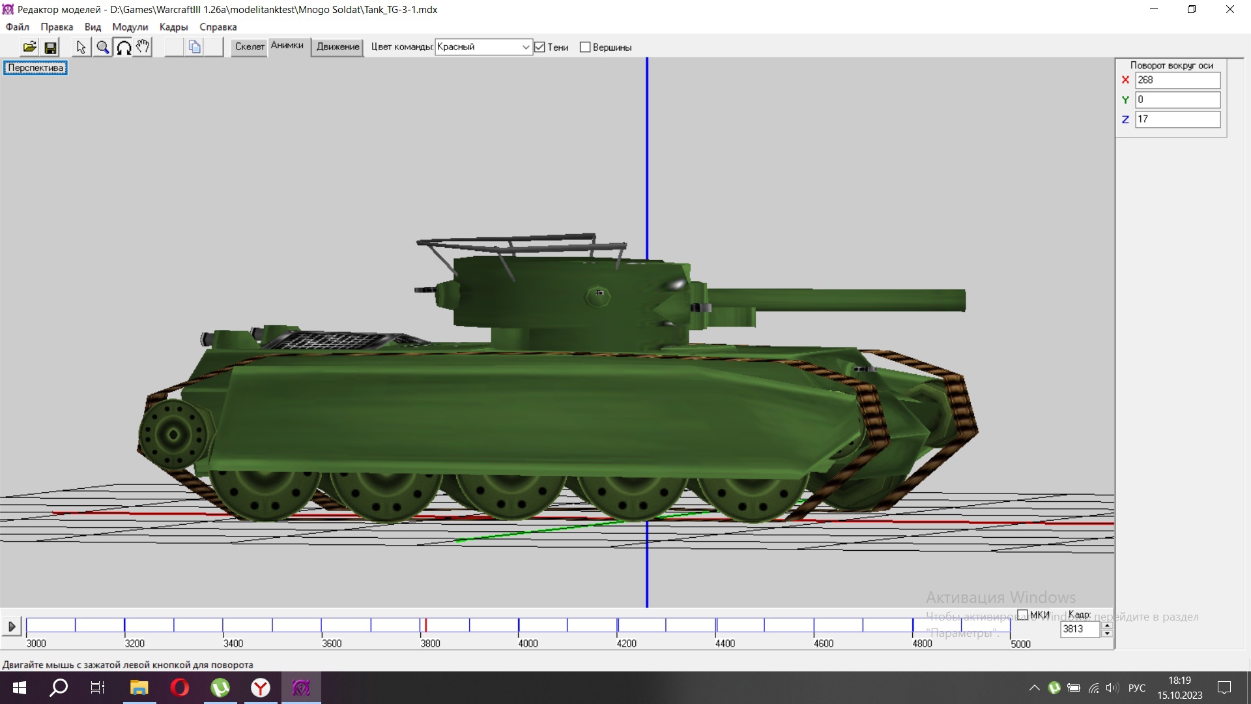The width and height of the screenshot is (1251, 704).
Task: Click the copy pages toolbar icon
Action: point(194,47)
